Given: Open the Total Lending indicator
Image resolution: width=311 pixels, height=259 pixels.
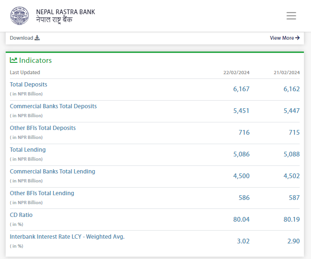Looking at the screenshot, I should [x=28, y=150].
